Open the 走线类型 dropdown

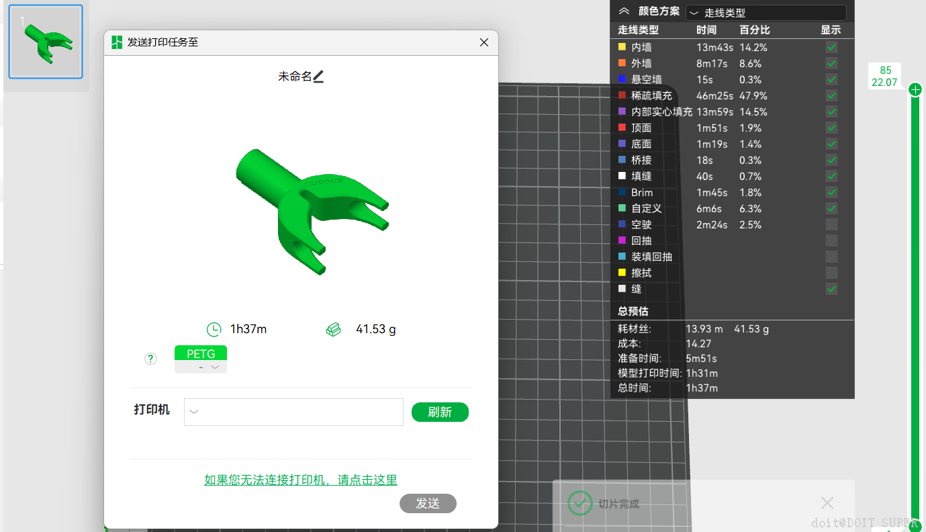tap(766, 12)
